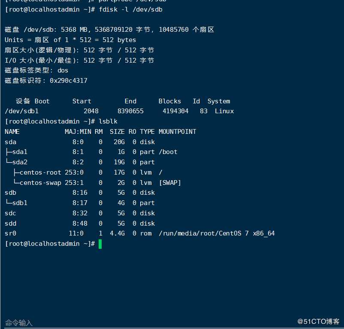Click the 'centos-root' lvm entry
This screenshot has height=329, width=344.
(40, 172)
